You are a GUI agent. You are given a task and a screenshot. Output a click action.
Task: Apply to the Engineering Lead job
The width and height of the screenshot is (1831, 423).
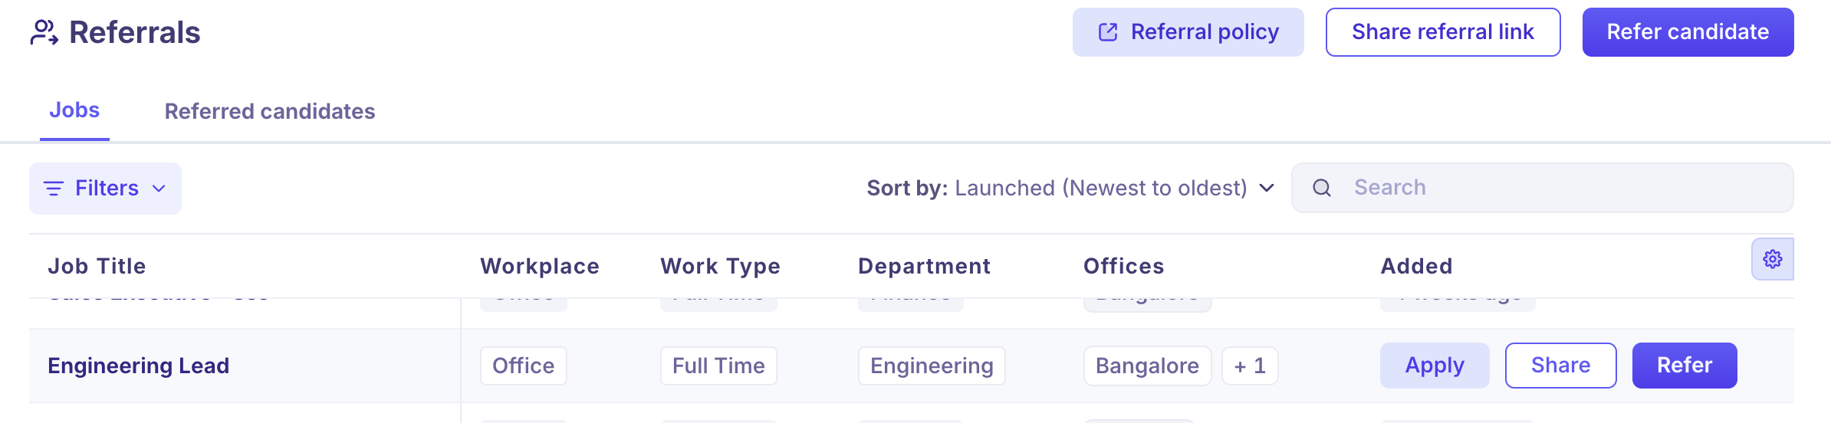point(1434,366)
